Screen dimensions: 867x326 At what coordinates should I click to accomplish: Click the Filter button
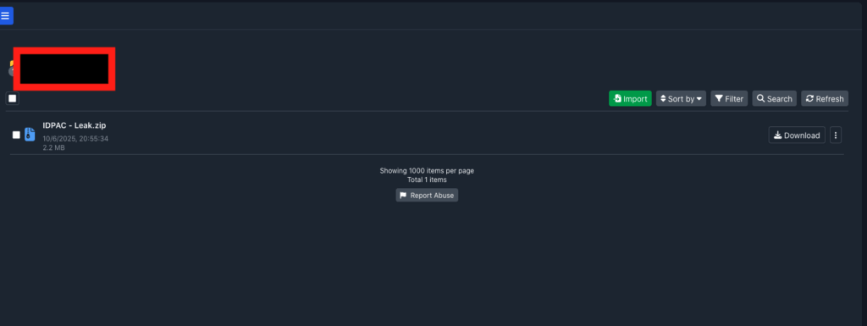click(729, 98)
